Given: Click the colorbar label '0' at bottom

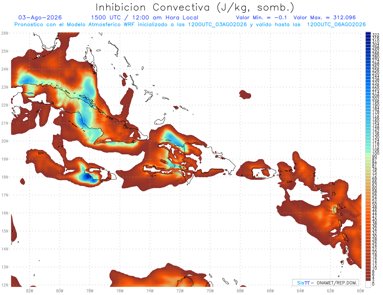Looking at the screenshot, I should [x=373, y=284].
